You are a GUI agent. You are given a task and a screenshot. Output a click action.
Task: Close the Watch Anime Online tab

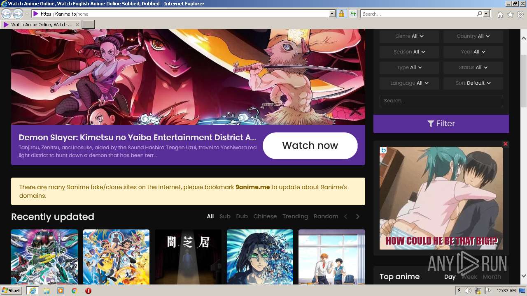click(x=77, y=25)
